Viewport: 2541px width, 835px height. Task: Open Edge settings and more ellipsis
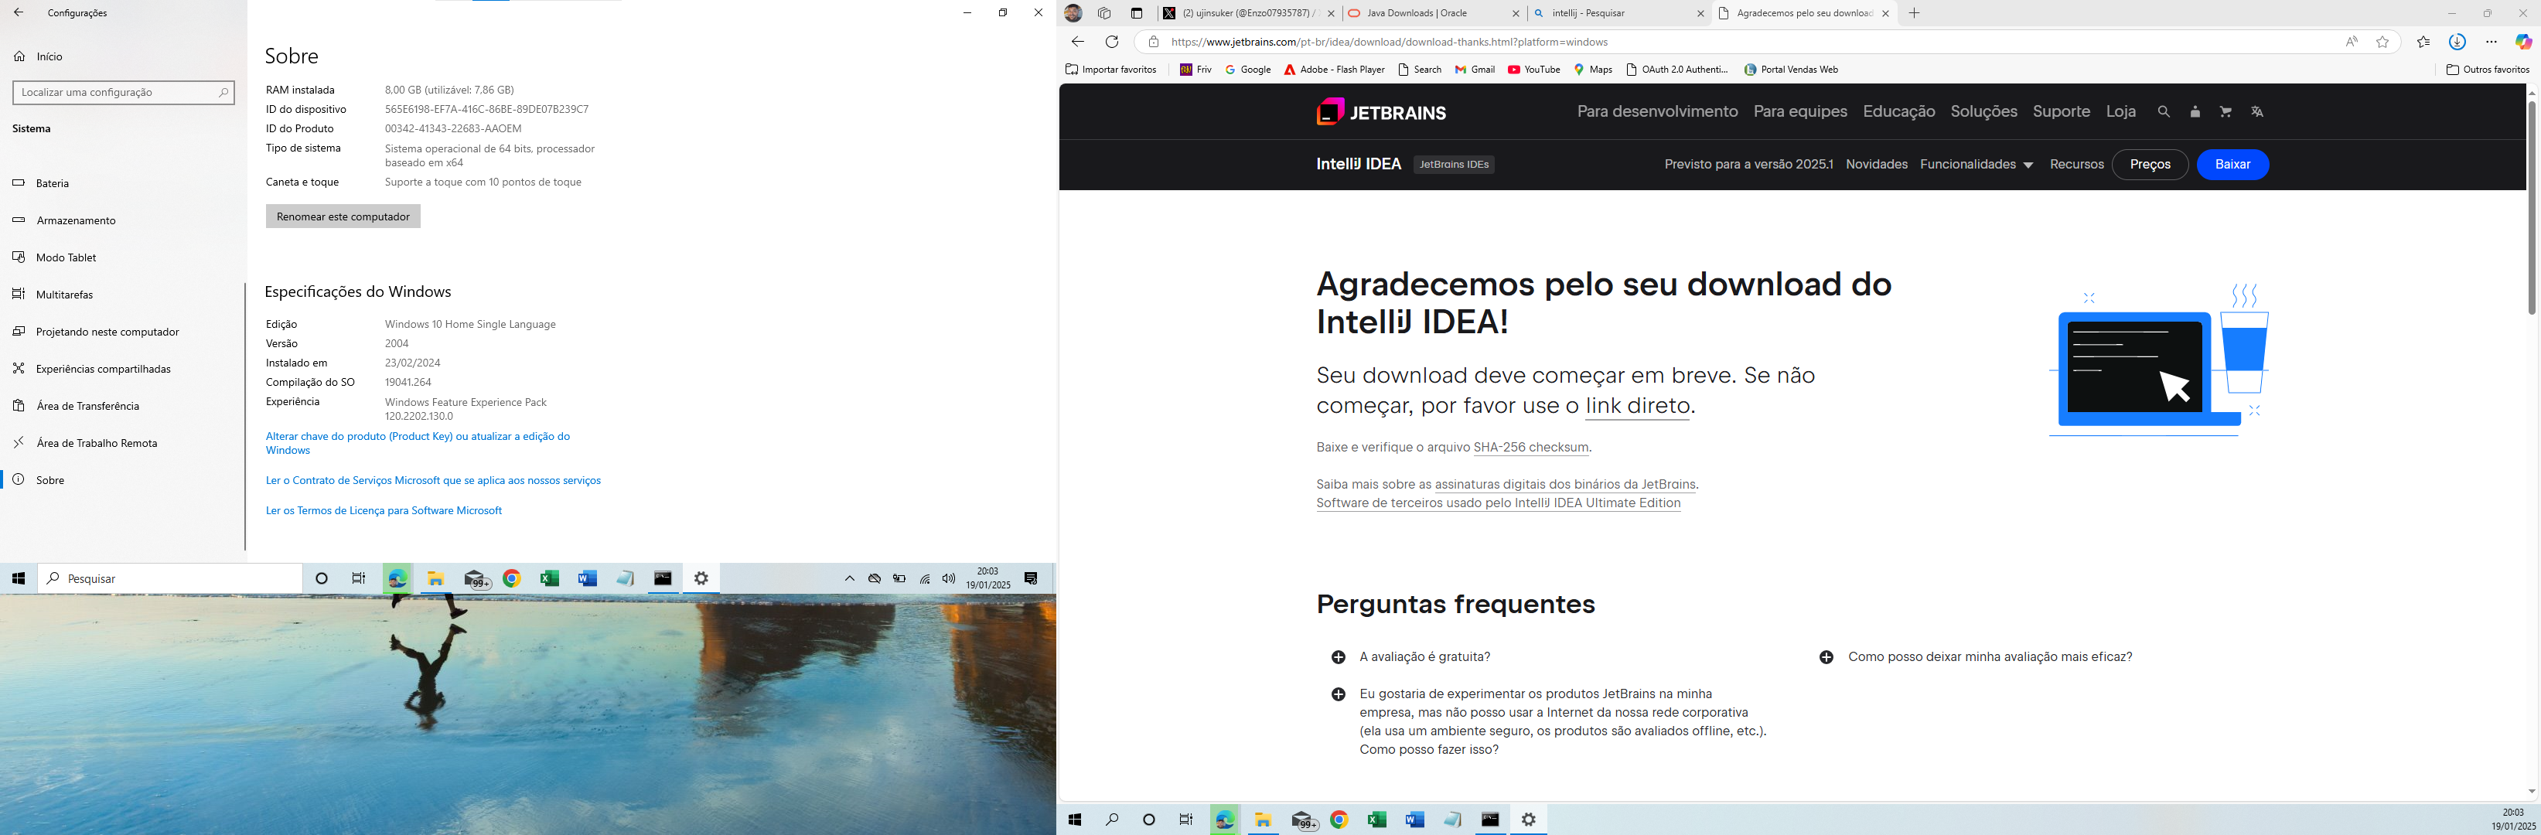click(x=2491, y=42)
